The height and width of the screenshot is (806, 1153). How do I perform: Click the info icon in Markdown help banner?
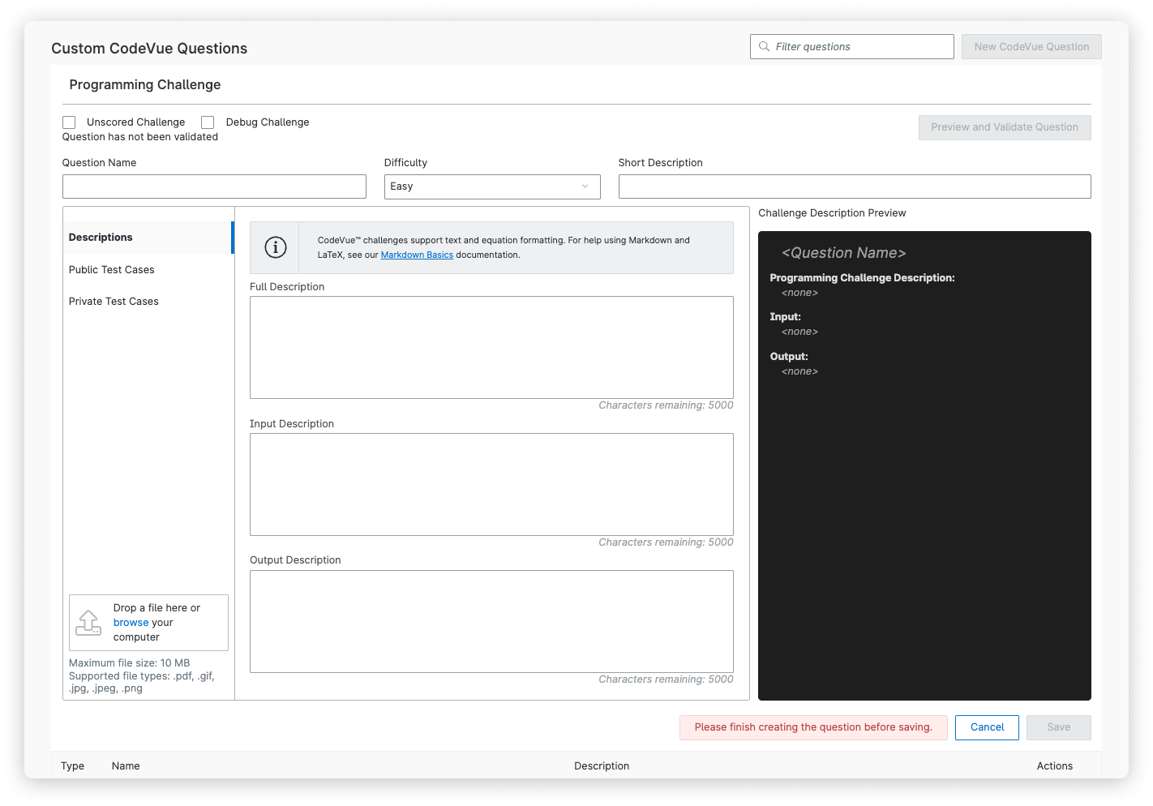[276, 247]
